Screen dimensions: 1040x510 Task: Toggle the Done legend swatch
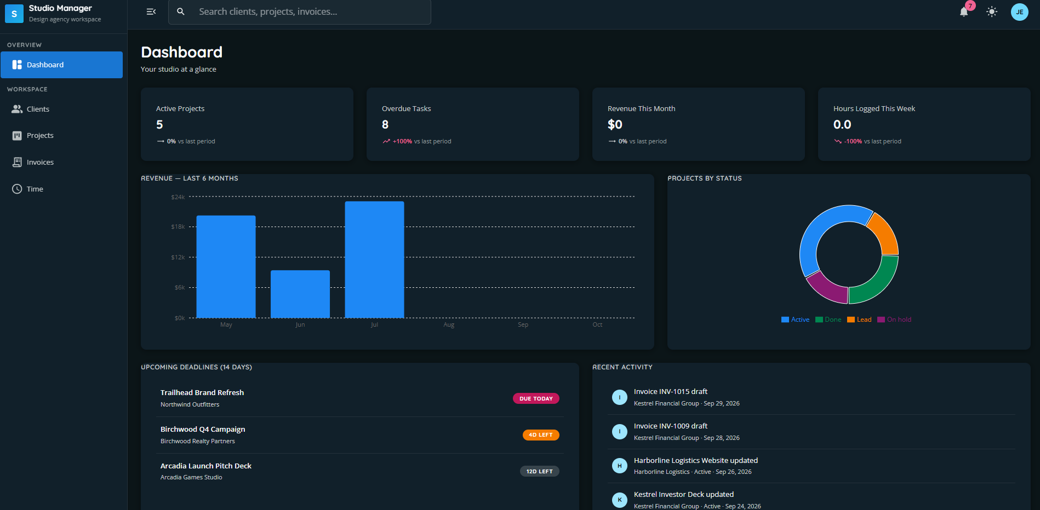point(819,320)
